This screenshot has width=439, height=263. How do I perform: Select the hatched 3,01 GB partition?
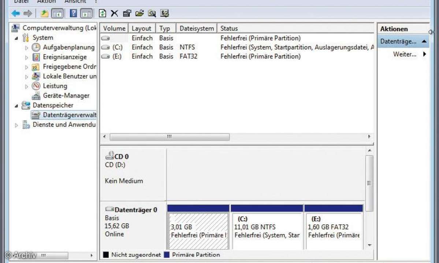pyautogui.click(x=198, y=231)
